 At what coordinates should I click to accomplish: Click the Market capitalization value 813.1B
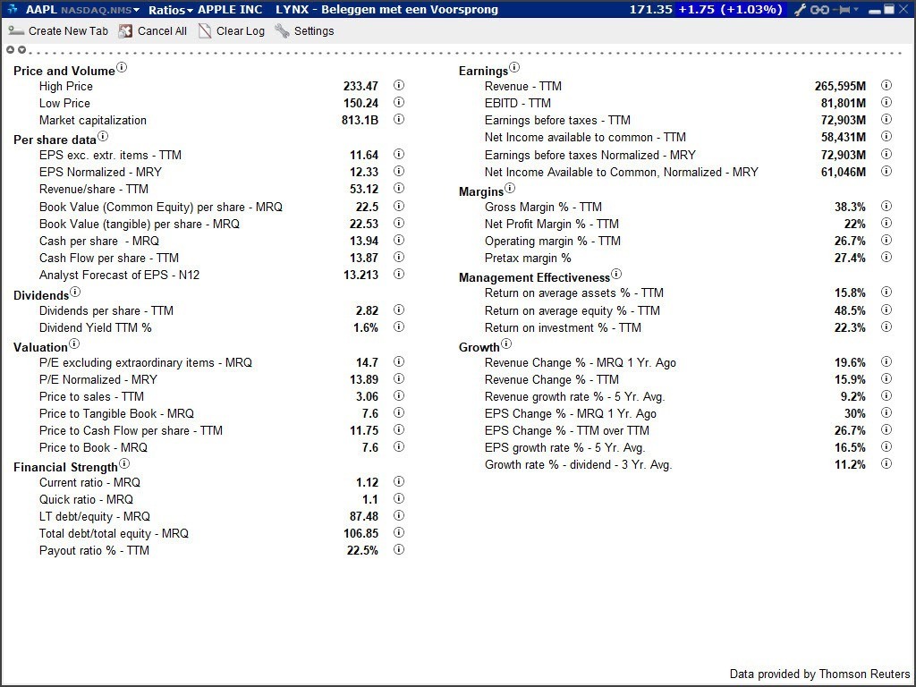360,121
